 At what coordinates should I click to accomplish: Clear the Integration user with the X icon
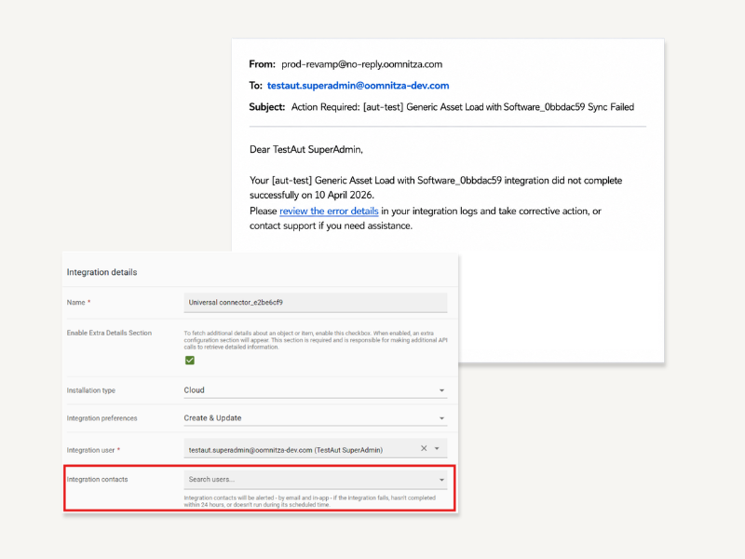coord(424,448)
